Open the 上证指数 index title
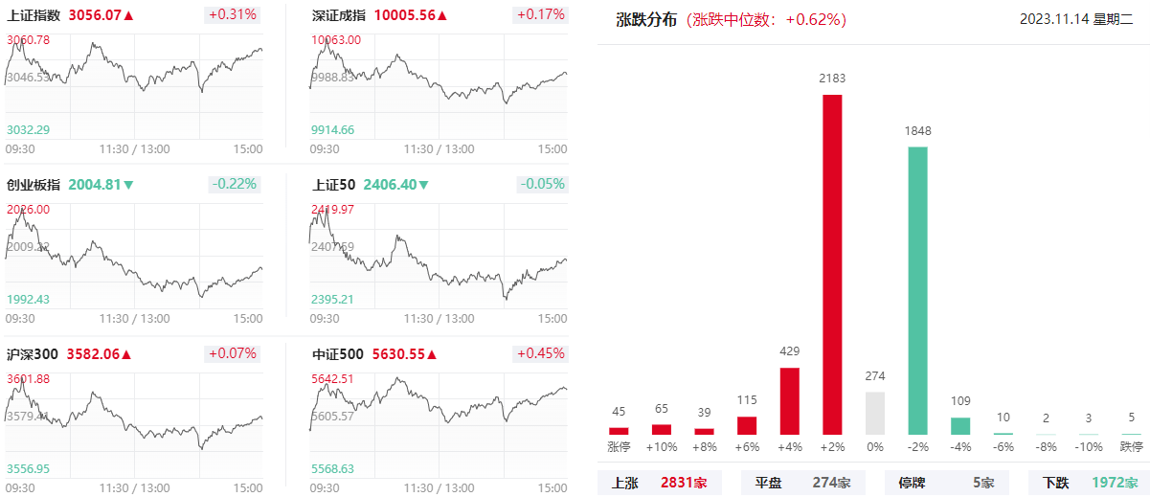 34,15
